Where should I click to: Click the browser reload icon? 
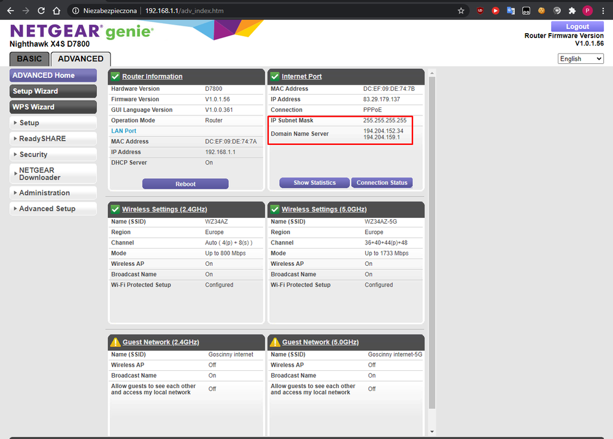click(41, 10)
